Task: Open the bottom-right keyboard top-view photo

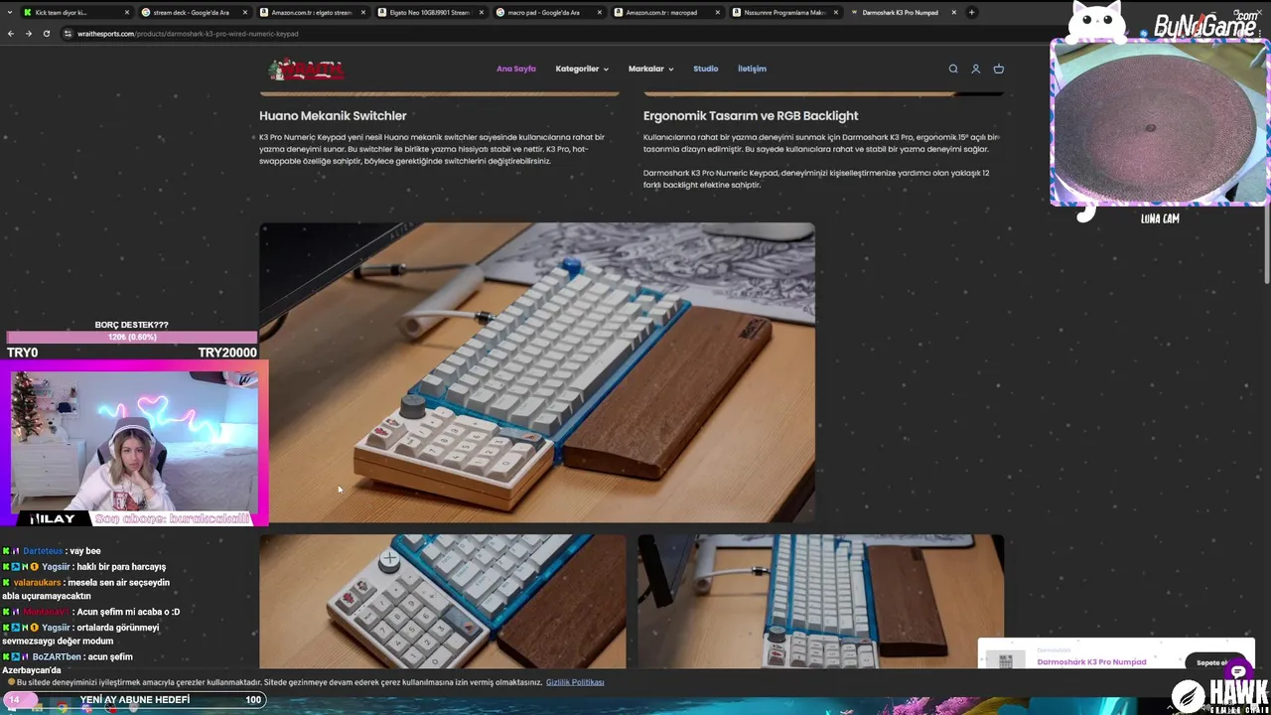Action: (820, 602)
